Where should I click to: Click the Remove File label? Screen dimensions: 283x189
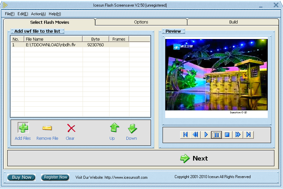tap(47, 138)
